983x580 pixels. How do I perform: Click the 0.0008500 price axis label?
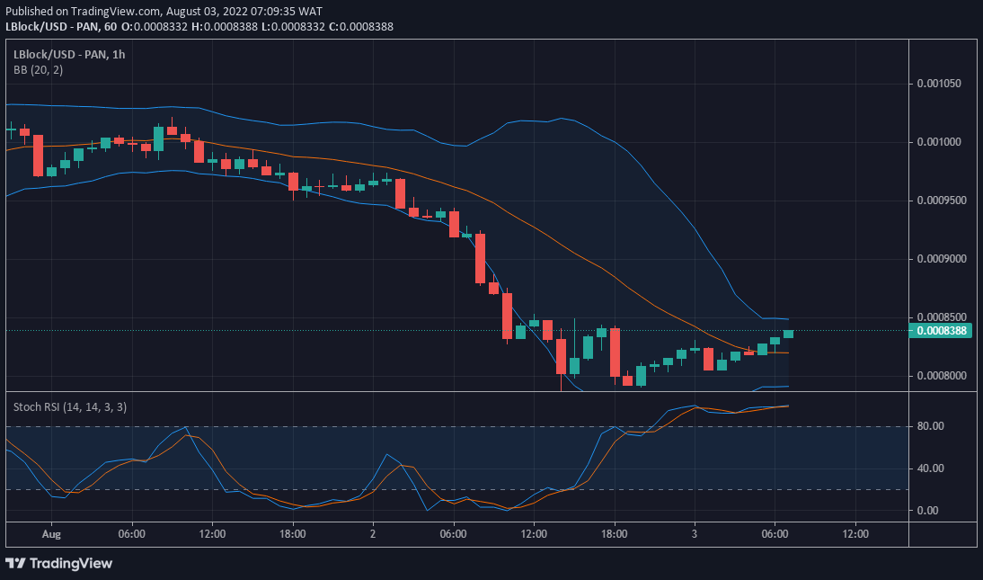(941, 317)
